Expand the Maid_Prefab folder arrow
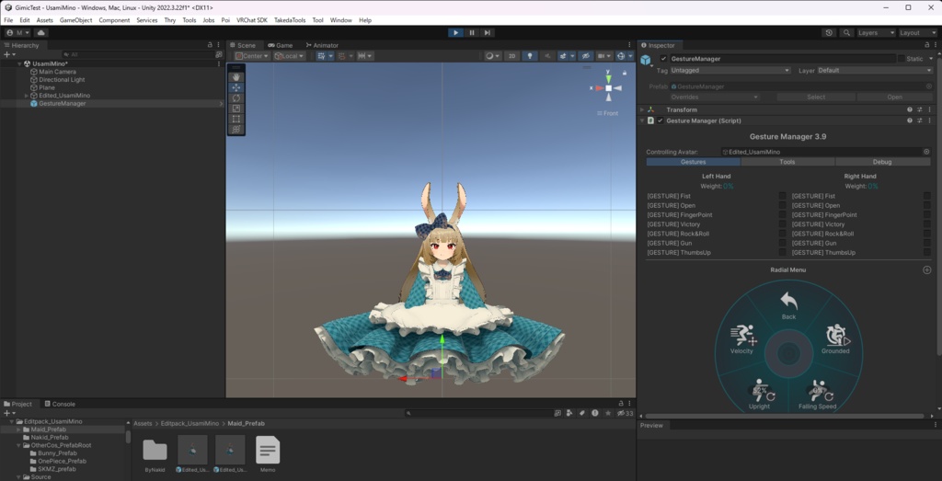The width and height of the screenshot is (942, 481). coord(18,429)
